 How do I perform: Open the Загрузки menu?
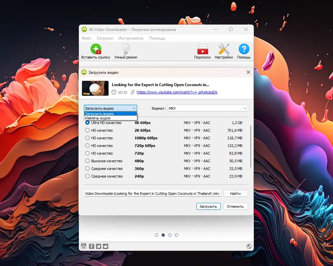click(105, 38)
